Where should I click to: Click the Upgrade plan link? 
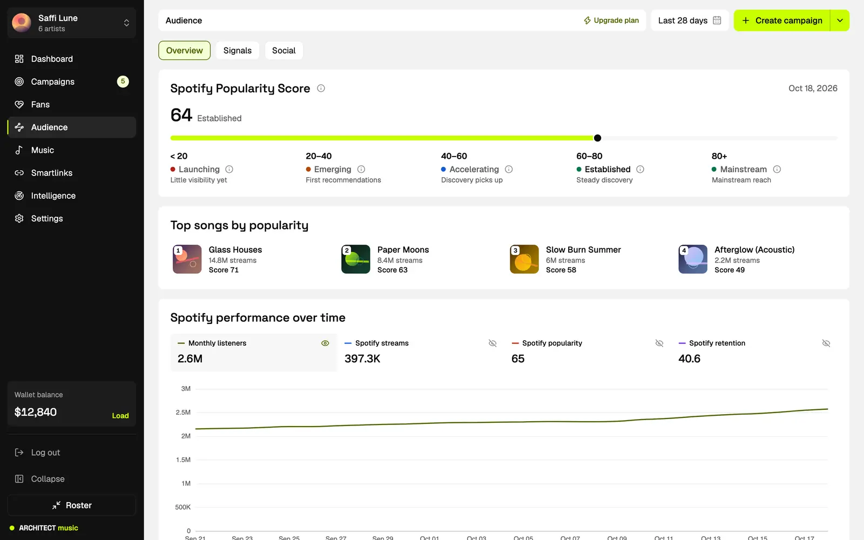pyautogui.click(x=611, y=21)
